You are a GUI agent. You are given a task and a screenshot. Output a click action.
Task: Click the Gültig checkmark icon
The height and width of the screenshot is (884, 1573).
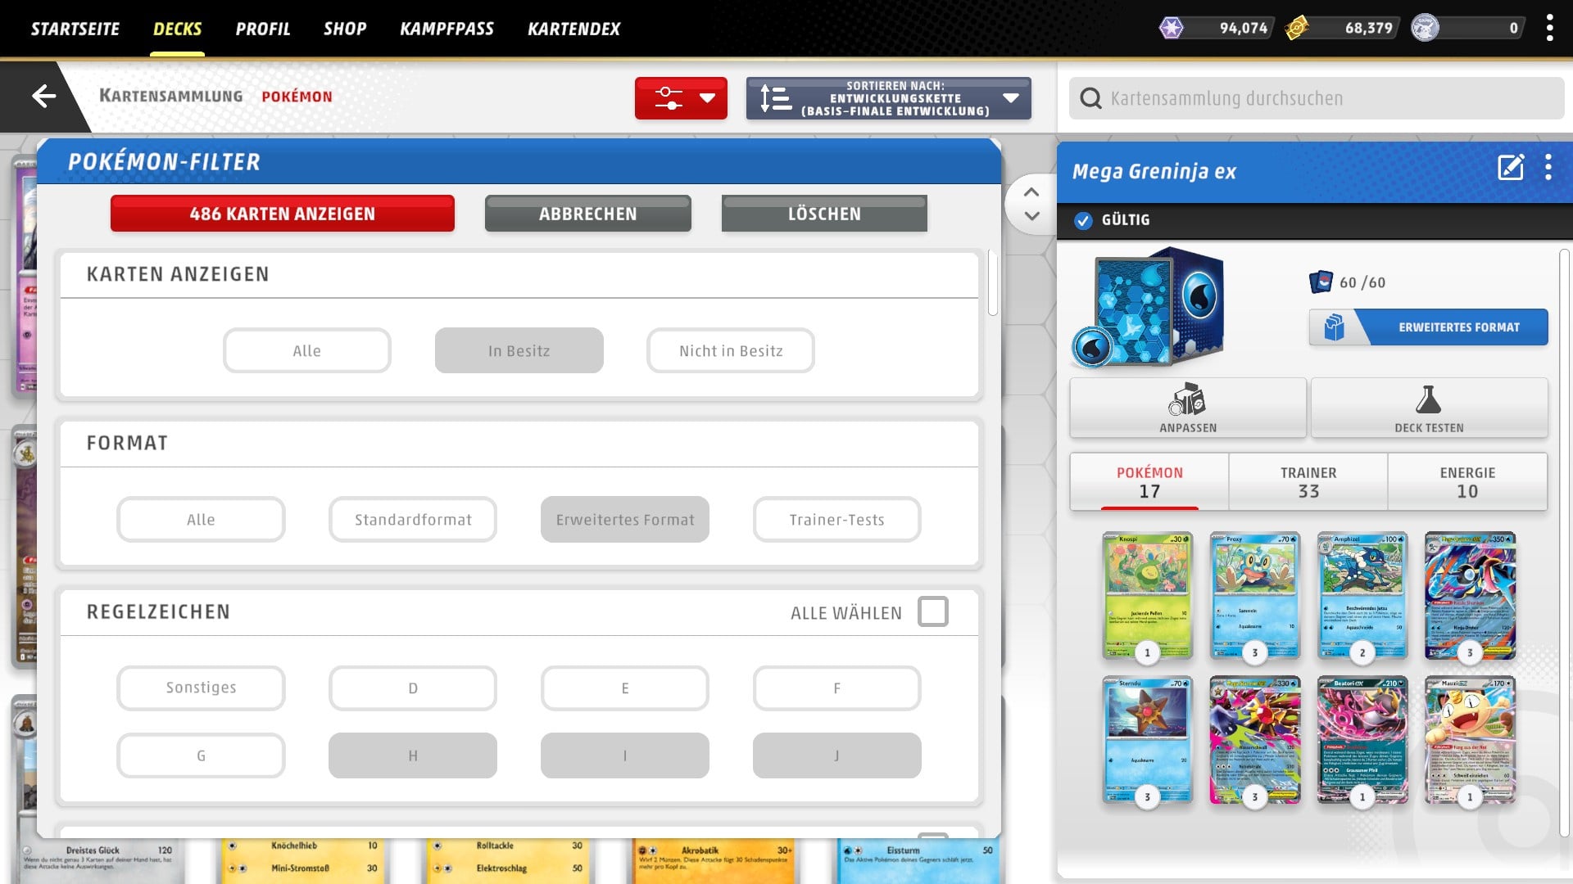coord(1083,220)
